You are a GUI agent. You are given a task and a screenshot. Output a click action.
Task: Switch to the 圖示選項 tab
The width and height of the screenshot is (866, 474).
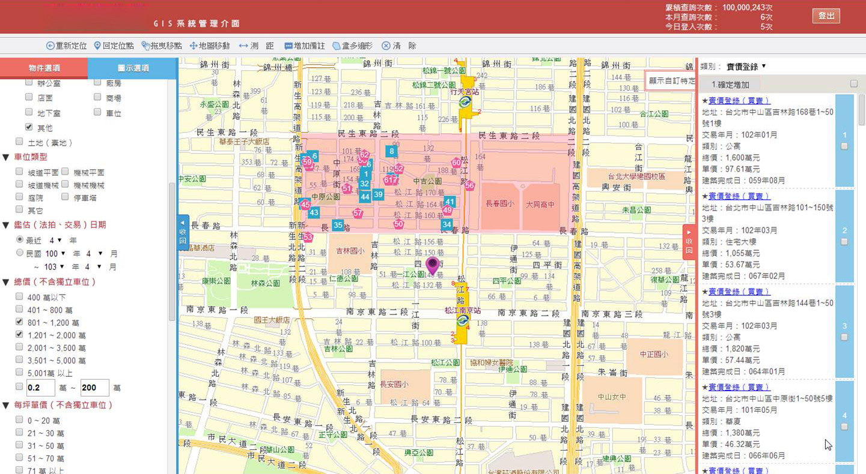coord(133,68)
